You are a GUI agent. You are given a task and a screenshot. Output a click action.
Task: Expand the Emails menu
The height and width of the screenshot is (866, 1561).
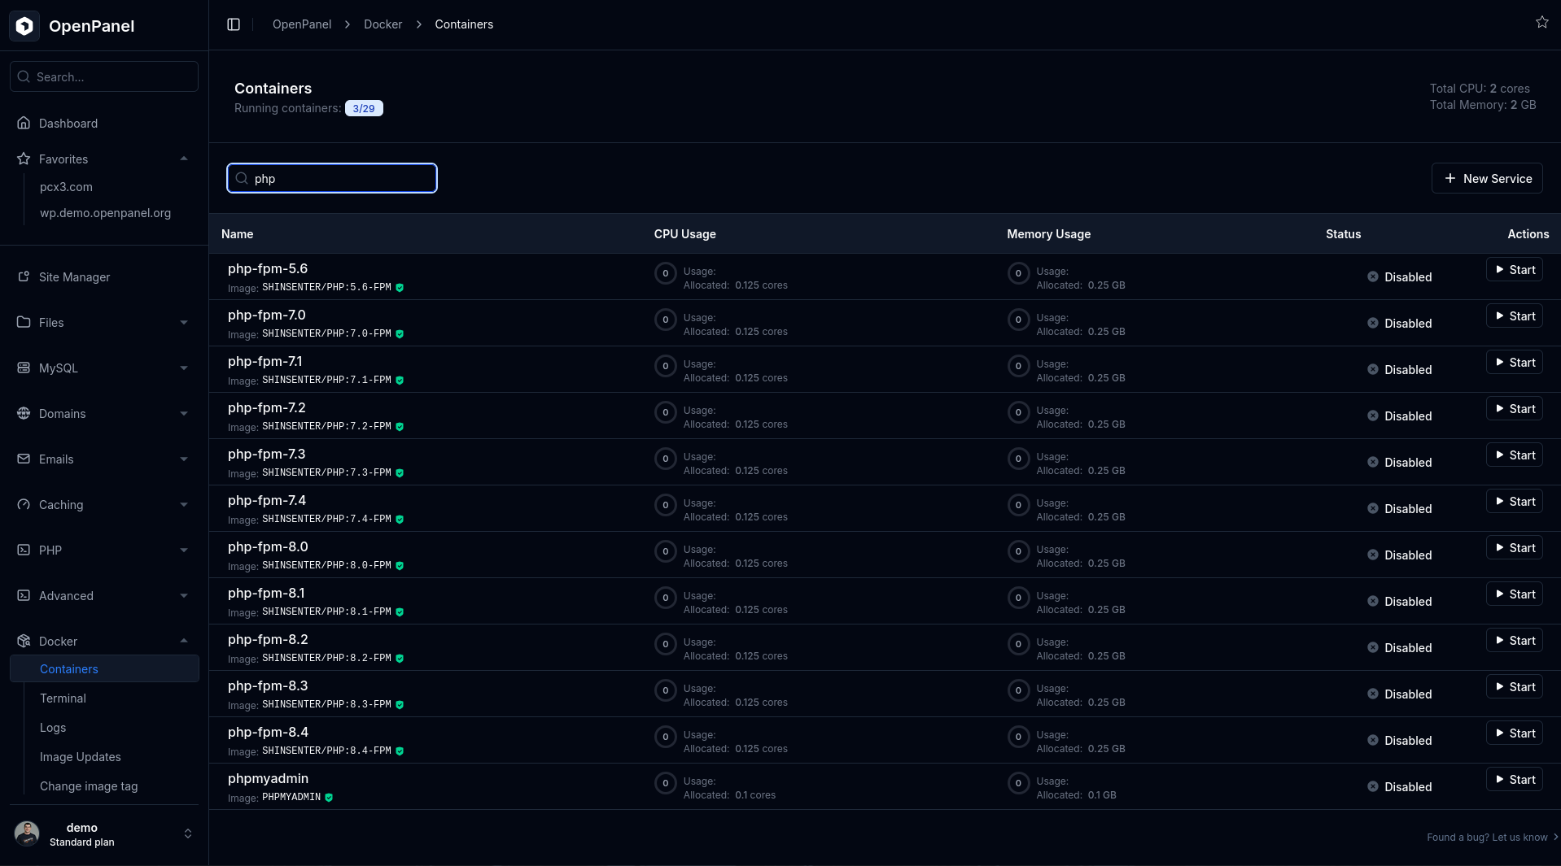pyautogui.click(x=184, y=459)
